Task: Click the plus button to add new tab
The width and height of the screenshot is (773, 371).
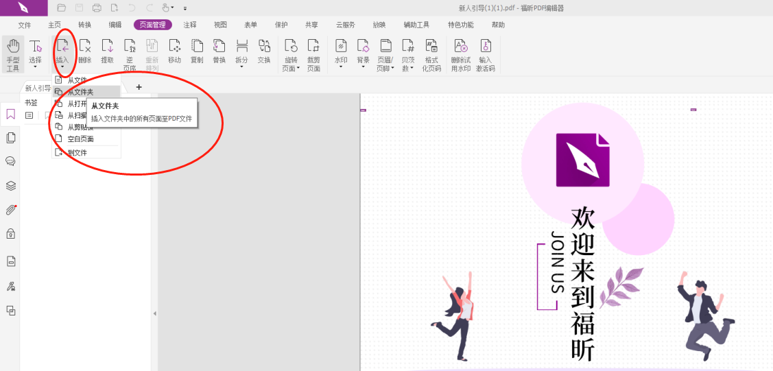Action: tap(139, 87)
